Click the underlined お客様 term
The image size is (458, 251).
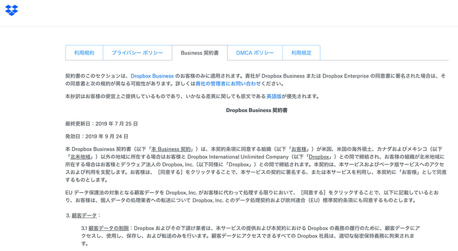pos(299,149)
